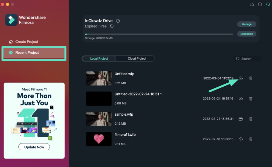Upload the 2022-02-24 project to cloud

pos(241,99)
